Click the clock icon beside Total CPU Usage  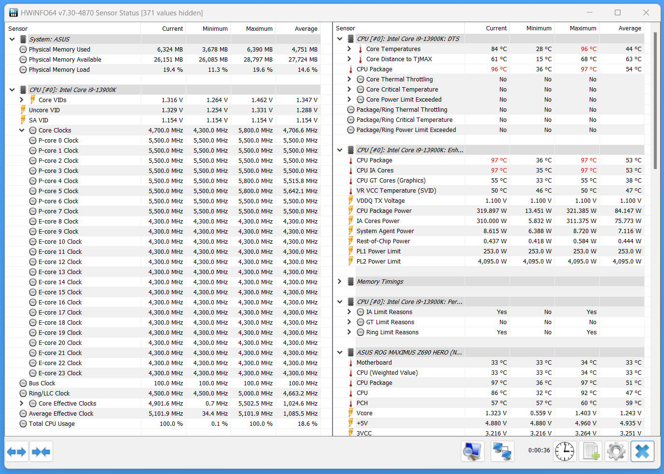coord(23,424)
